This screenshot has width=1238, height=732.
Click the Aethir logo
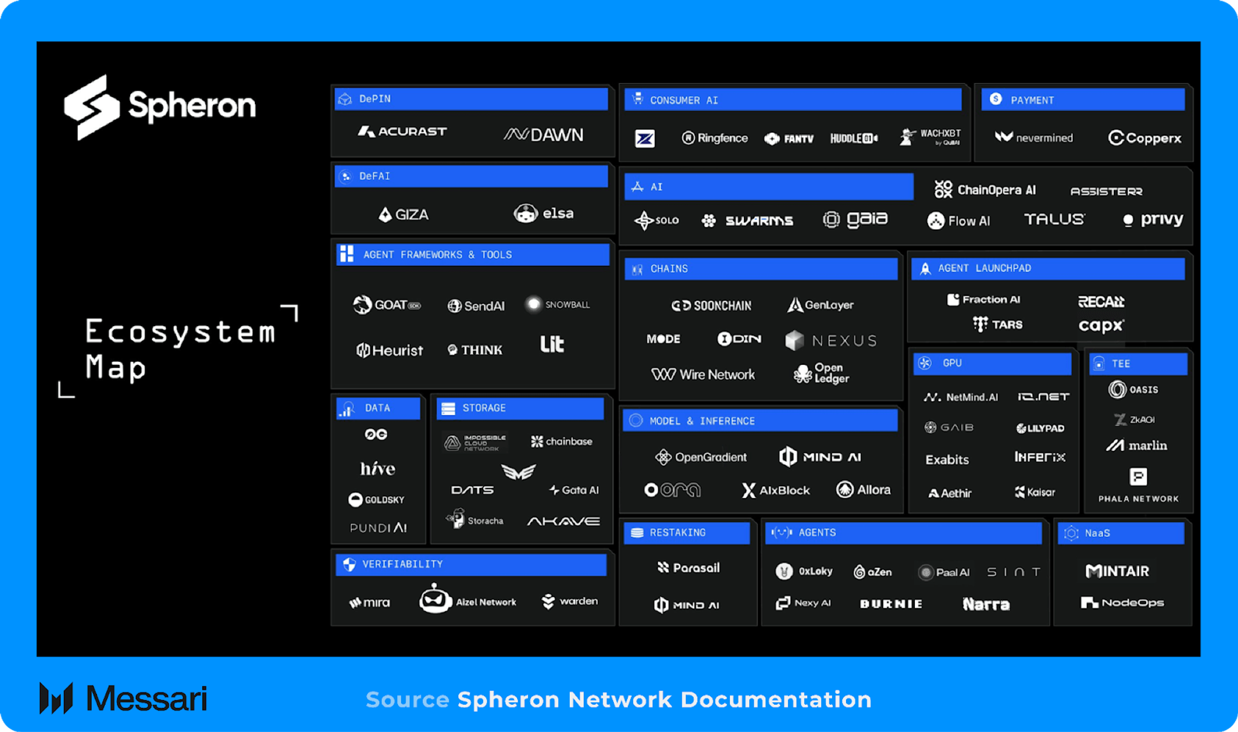click(x=950, y=493)
